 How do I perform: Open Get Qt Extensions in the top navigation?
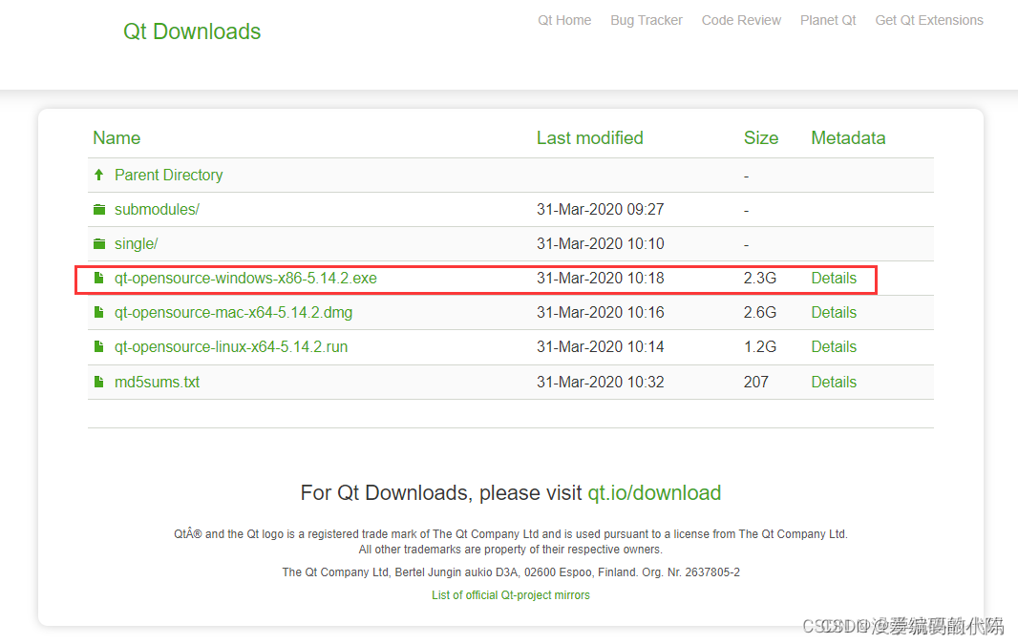coord(929,20)
